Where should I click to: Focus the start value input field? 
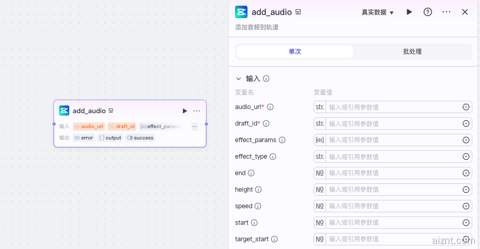(393, 223)
